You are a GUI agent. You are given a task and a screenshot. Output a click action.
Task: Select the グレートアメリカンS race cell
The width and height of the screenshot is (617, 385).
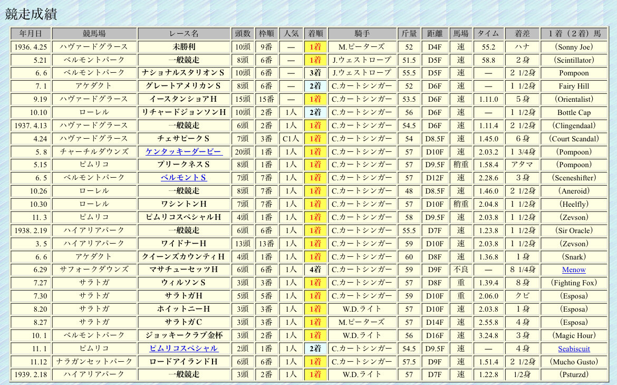coord(184,86)
